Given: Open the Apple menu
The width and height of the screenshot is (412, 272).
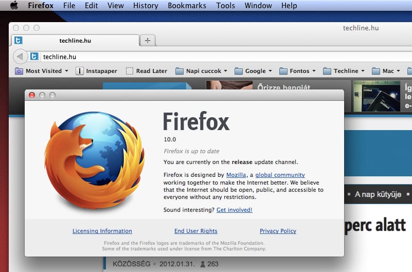Looking at the screenshot, I should (14, 5).
